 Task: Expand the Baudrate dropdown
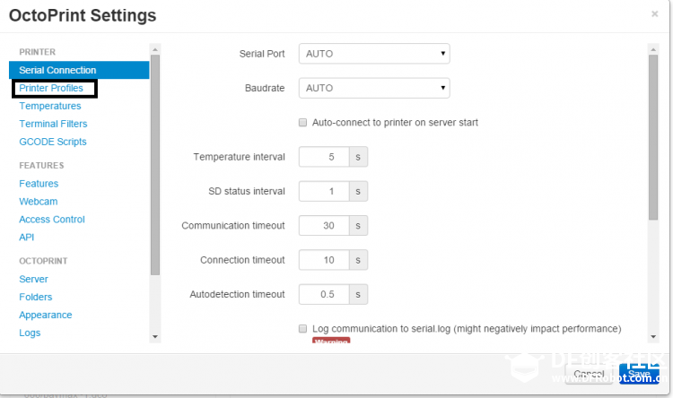[x=374, y=88]
